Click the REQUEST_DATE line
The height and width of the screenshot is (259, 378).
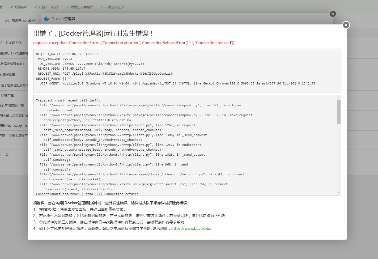67,54
